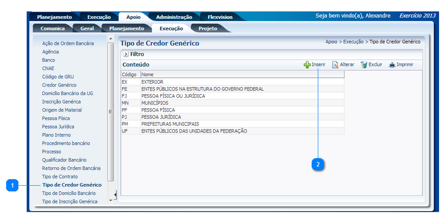Expand the Filtro section

126,54
